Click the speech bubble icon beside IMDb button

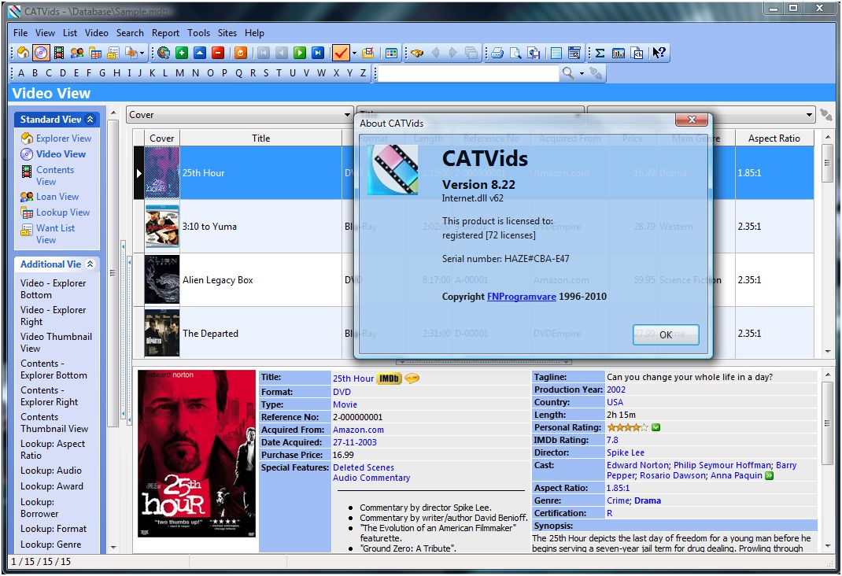(412, 378)
